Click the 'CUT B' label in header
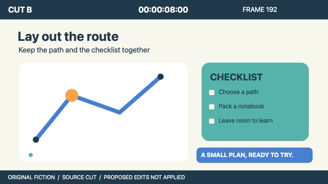328x184 pixels. [x=20, y=10]
